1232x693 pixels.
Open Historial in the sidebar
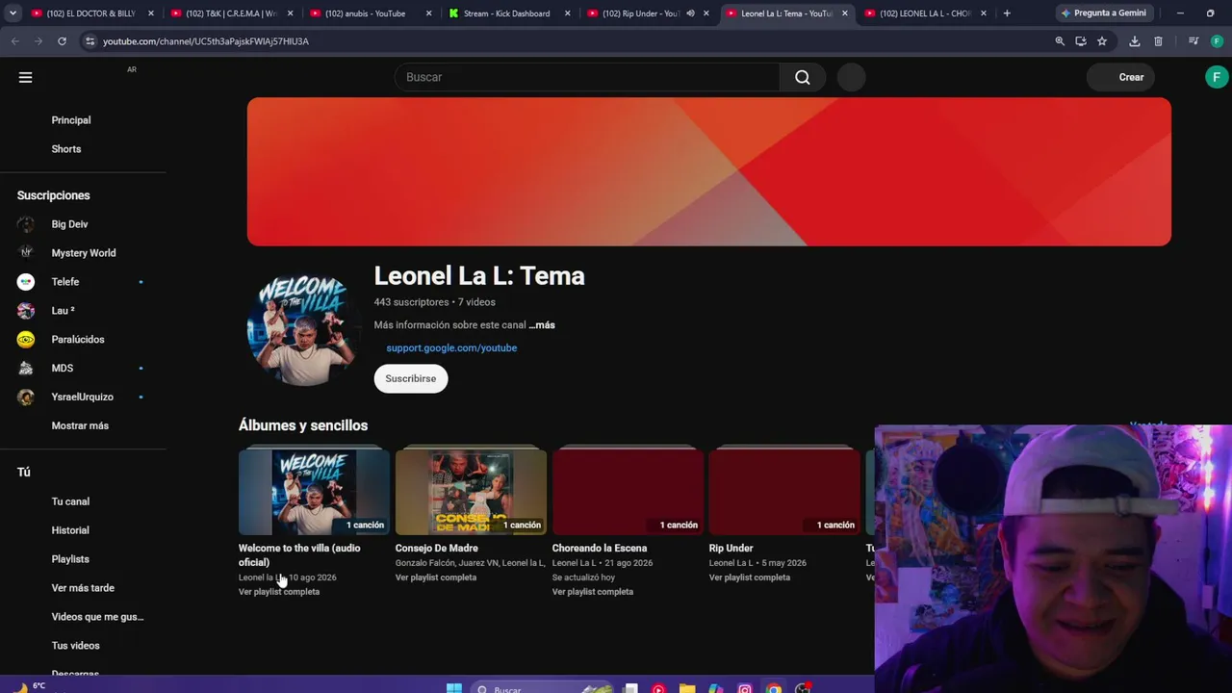(70, 530)
